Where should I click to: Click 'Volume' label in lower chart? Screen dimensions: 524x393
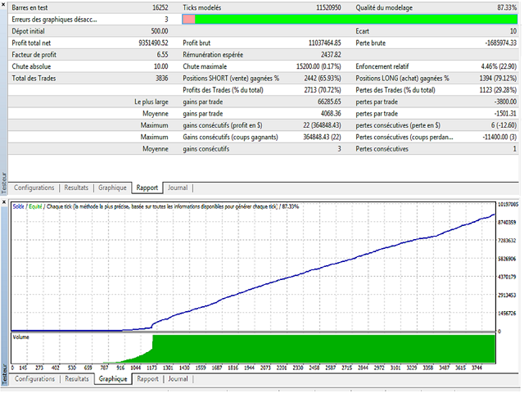coord(20,337)
